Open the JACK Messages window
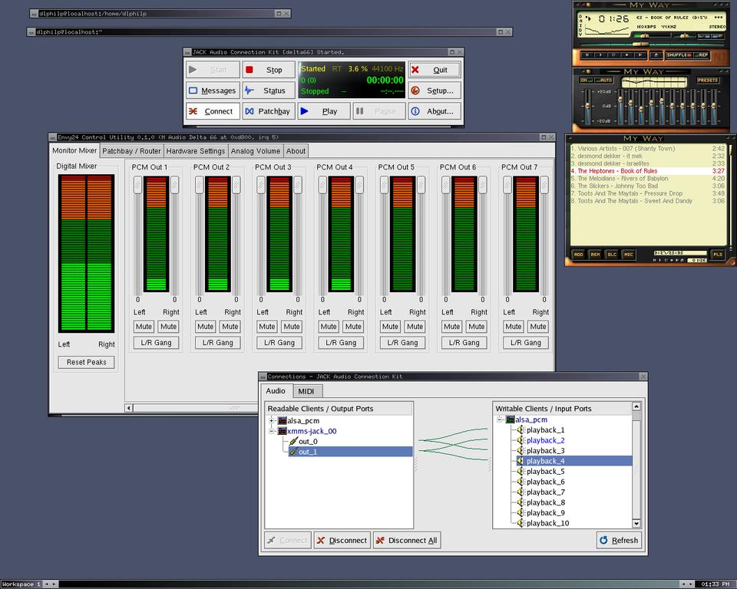The width and height of the screenshot is (737, 589). (213, 90)
